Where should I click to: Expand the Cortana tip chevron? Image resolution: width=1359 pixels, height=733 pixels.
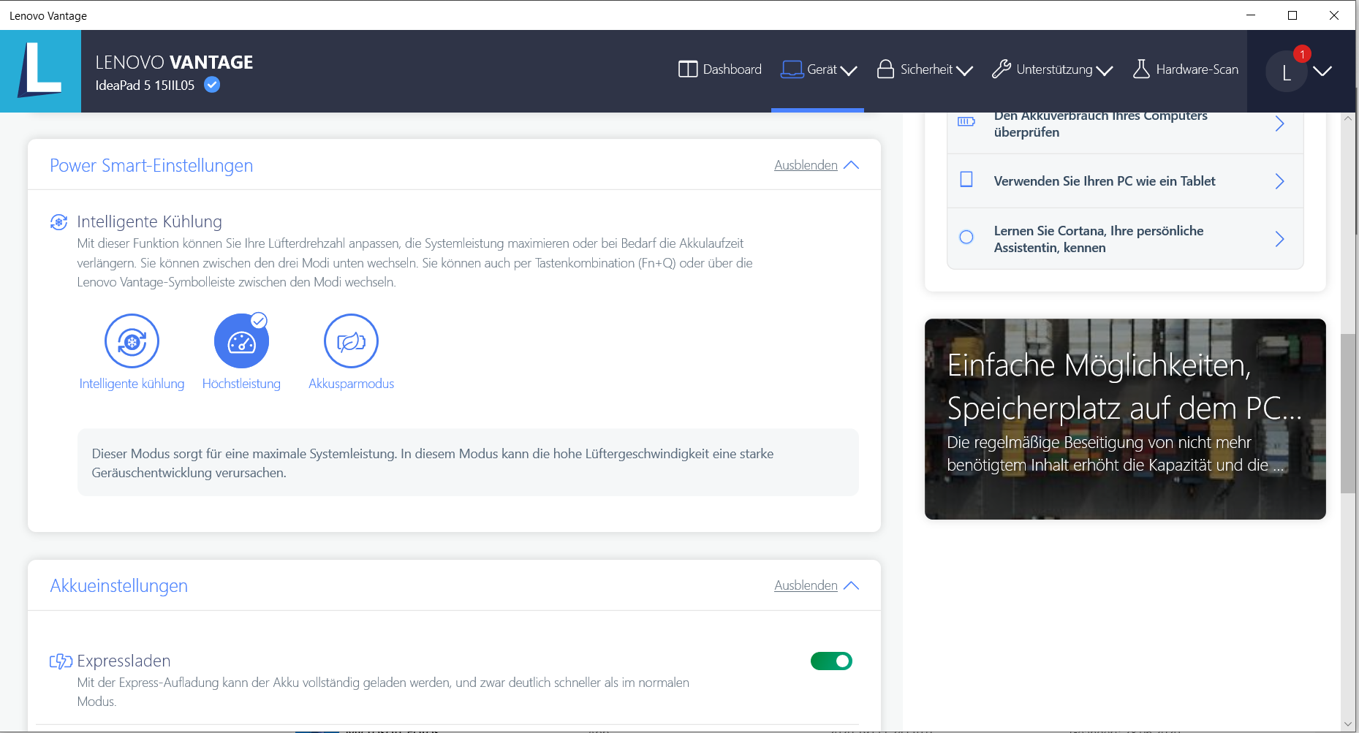point(1279,239)
